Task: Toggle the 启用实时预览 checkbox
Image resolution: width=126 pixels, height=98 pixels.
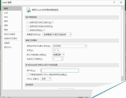Action: coord(27,30)
